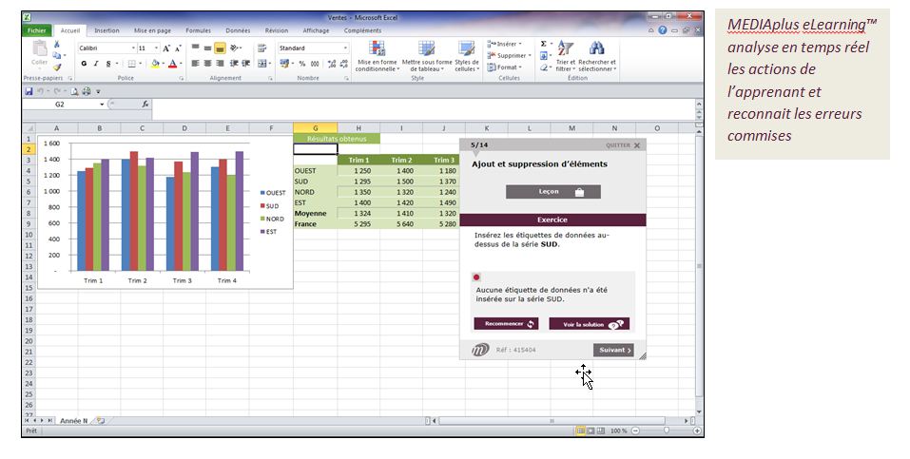Screen dimensions: 910x459
Task: Click the Suivant button
Action: tap(613, 350)
